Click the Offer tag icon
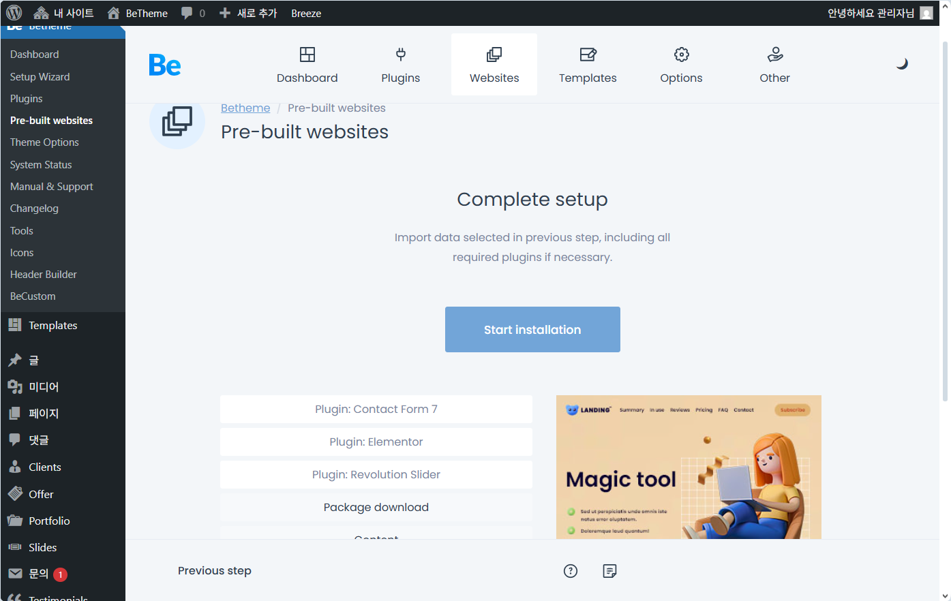The image size is (951, 601). [x=15, y=493]
